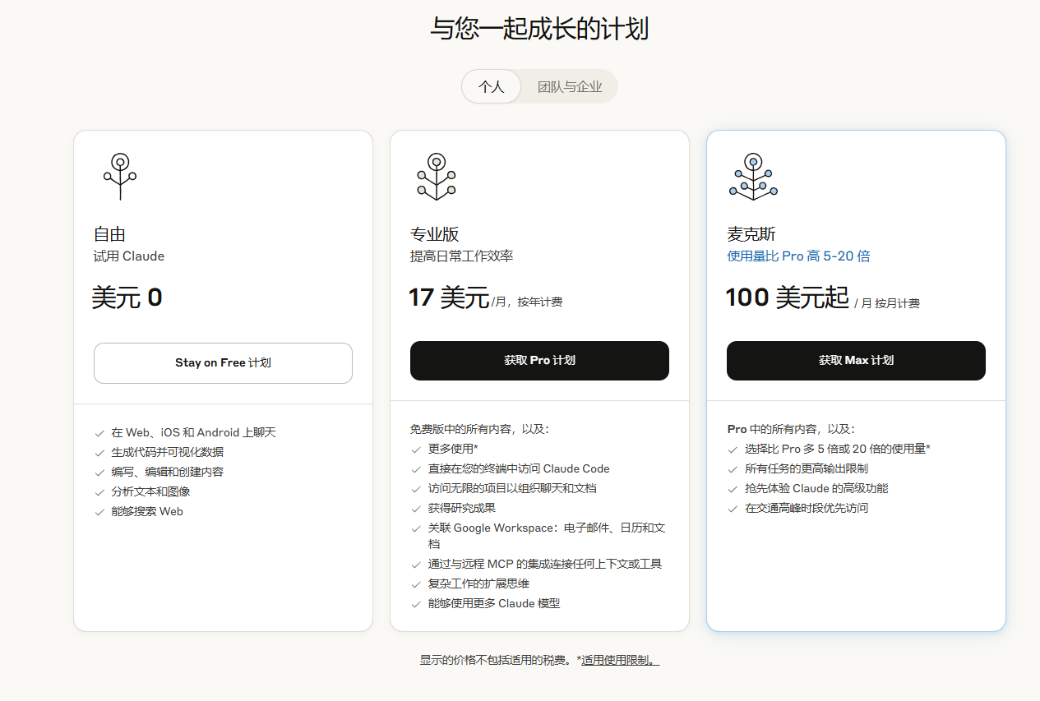Click the line 免费版中的所有内容，以及:
Viewport: 1040px width, 701px height.
(479, 429)
